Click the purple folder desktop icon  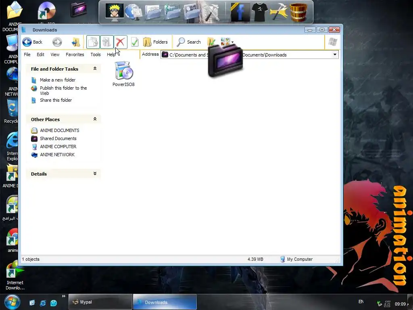click(x=79, y=10)
